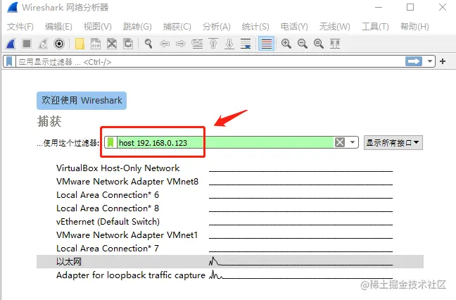Minimize the Wireshark window

click(379, 7)
